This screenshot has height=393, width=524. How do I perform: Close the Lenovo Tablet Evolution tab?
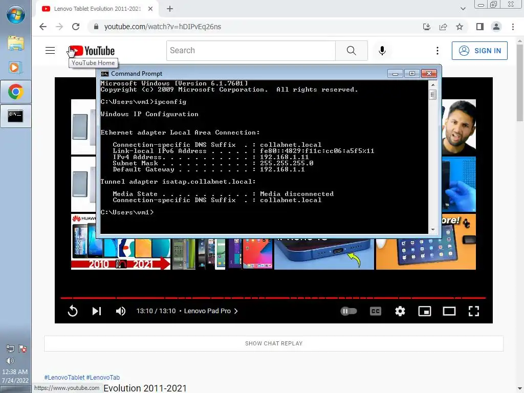pyautogui.click(x=150, y=9)
